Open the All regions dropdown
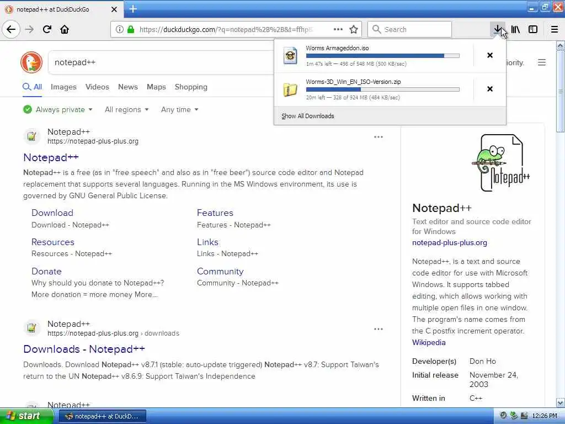The height and width of the screenshot is (424, 565). (x=126, y=109)
